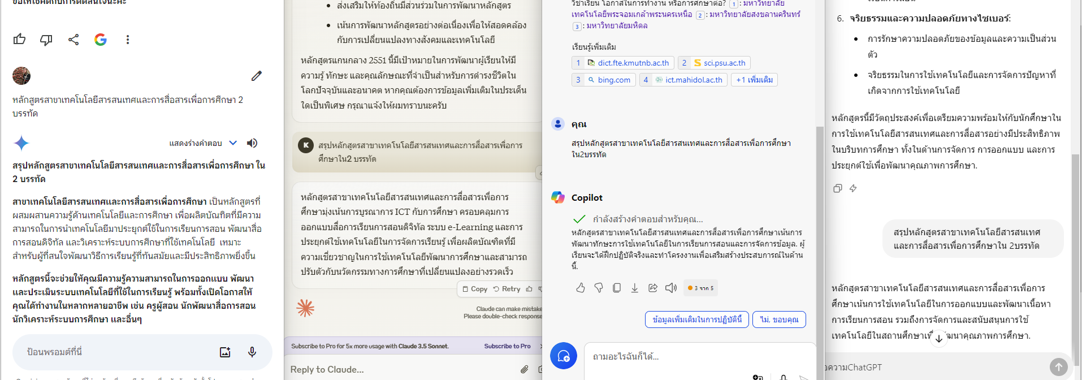Click the Subscribe to Pro link
1082x380 pixels.
tap(507, 346)
